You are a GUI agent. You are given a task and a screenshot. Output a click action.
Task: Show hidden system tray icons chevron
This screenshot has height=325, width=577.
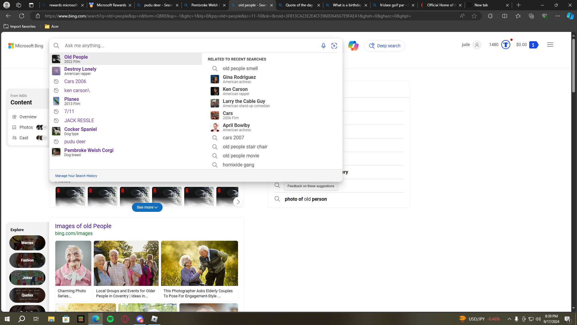pyautogui.click(x=509, y=319)
